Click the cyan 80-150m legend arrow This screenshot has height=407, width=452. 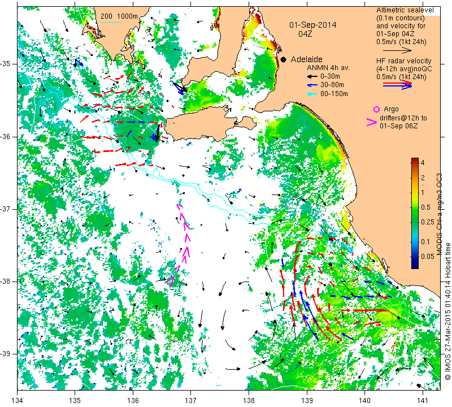[x=312, y=94]
